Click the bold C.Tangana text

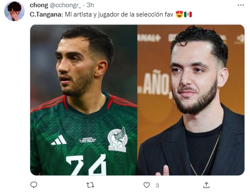click(x=46, y=14)
